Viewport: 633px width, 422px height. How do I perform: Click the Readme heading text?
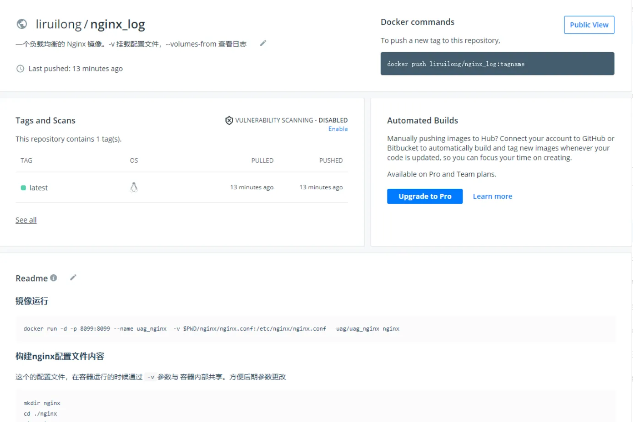click(32, 278)
